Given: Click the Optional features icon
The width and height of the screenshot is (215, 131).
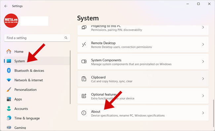Looking at the screenshot, I should pyautogui.click(x=84, y=96).
